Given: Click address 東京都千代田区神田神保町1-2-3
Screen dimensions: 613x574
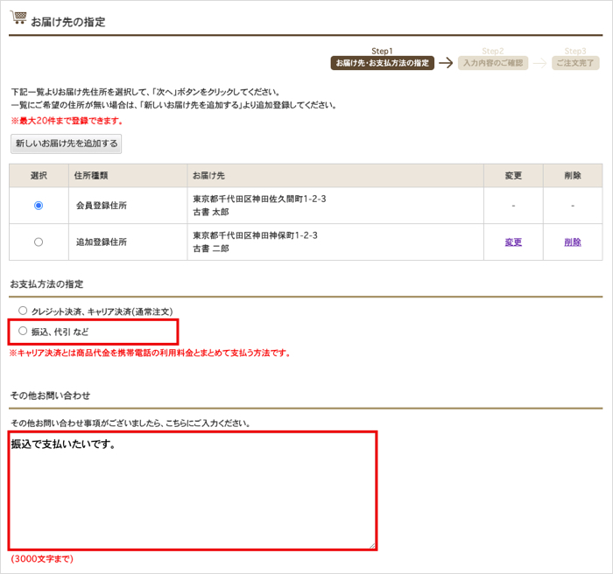Looking at the screenshot, I should click(255, 235).
